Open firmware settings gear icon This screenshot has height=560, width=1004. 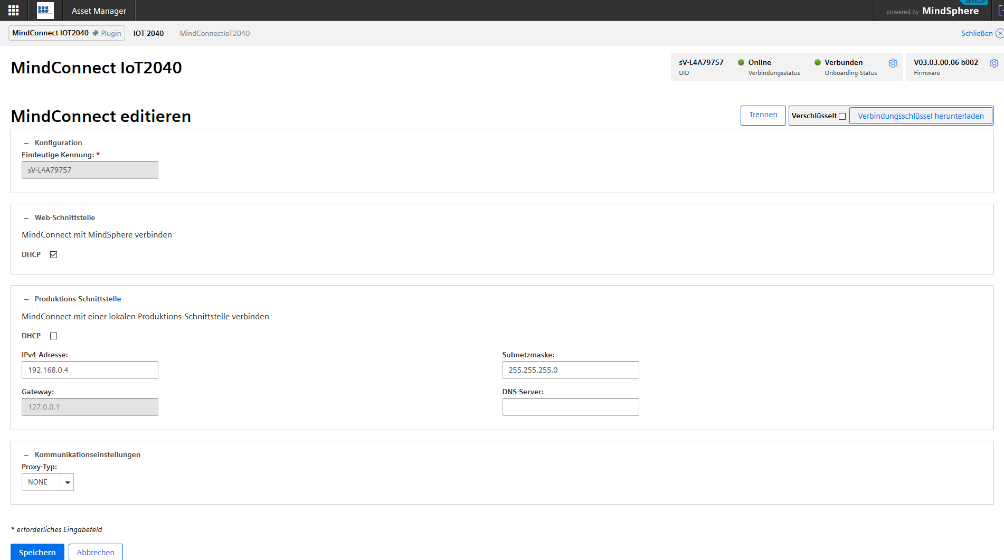993,63
